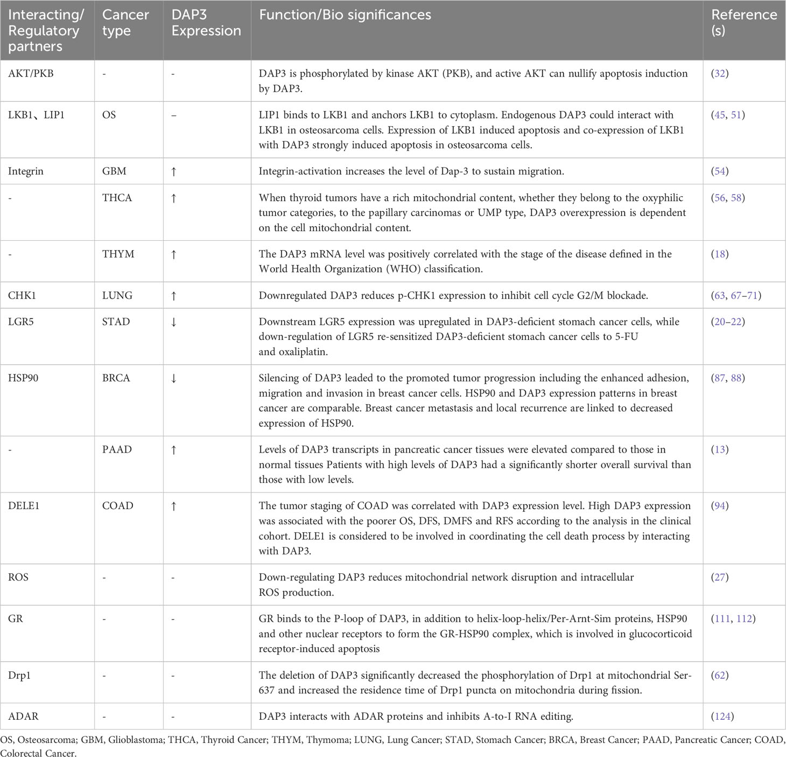Select the up arrow in PAAD row
Viewport: 786px width, 757px height.
point(173,450)
